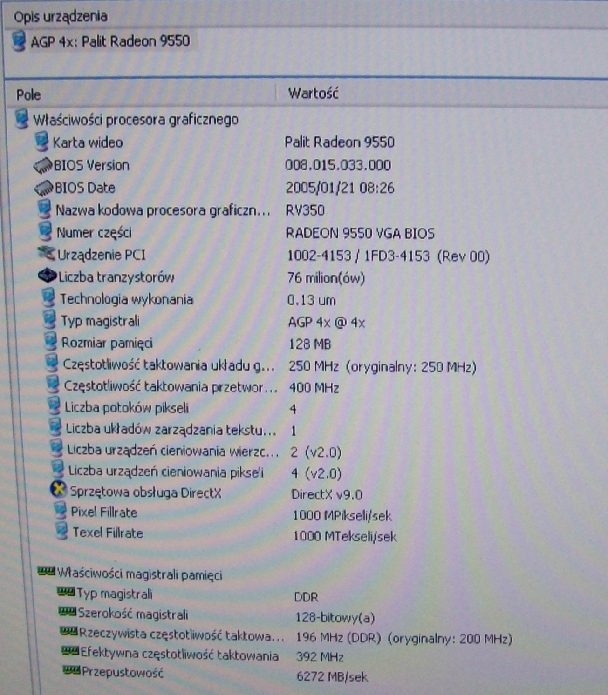Click the icon beside 'Technologia wykonania'
This screenshot has height=695, width=608.
coord(48,298)
